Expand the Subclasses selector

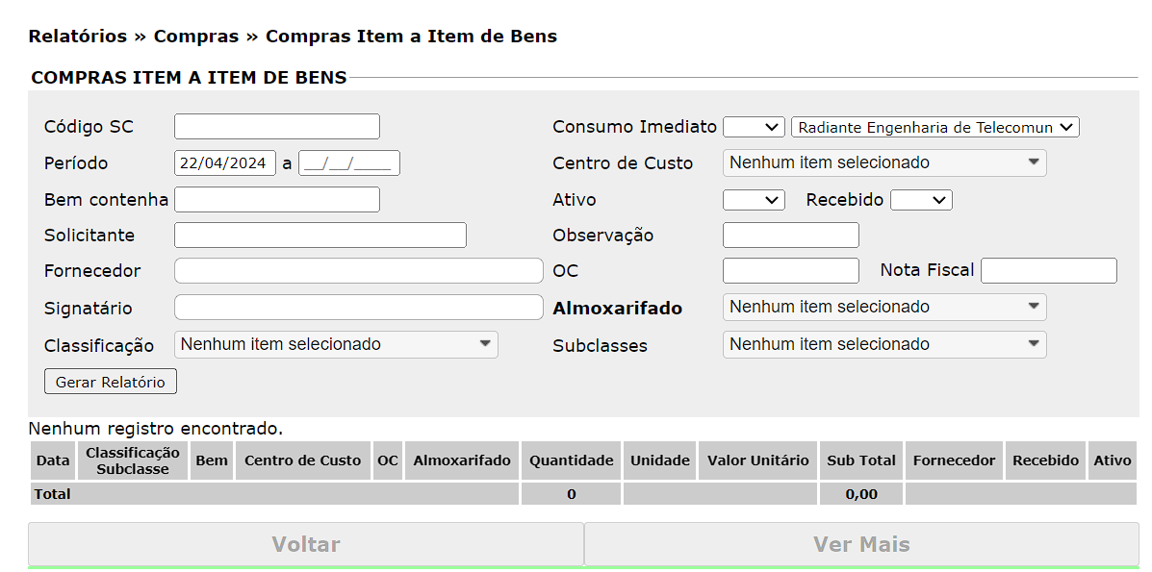[883, 344]
